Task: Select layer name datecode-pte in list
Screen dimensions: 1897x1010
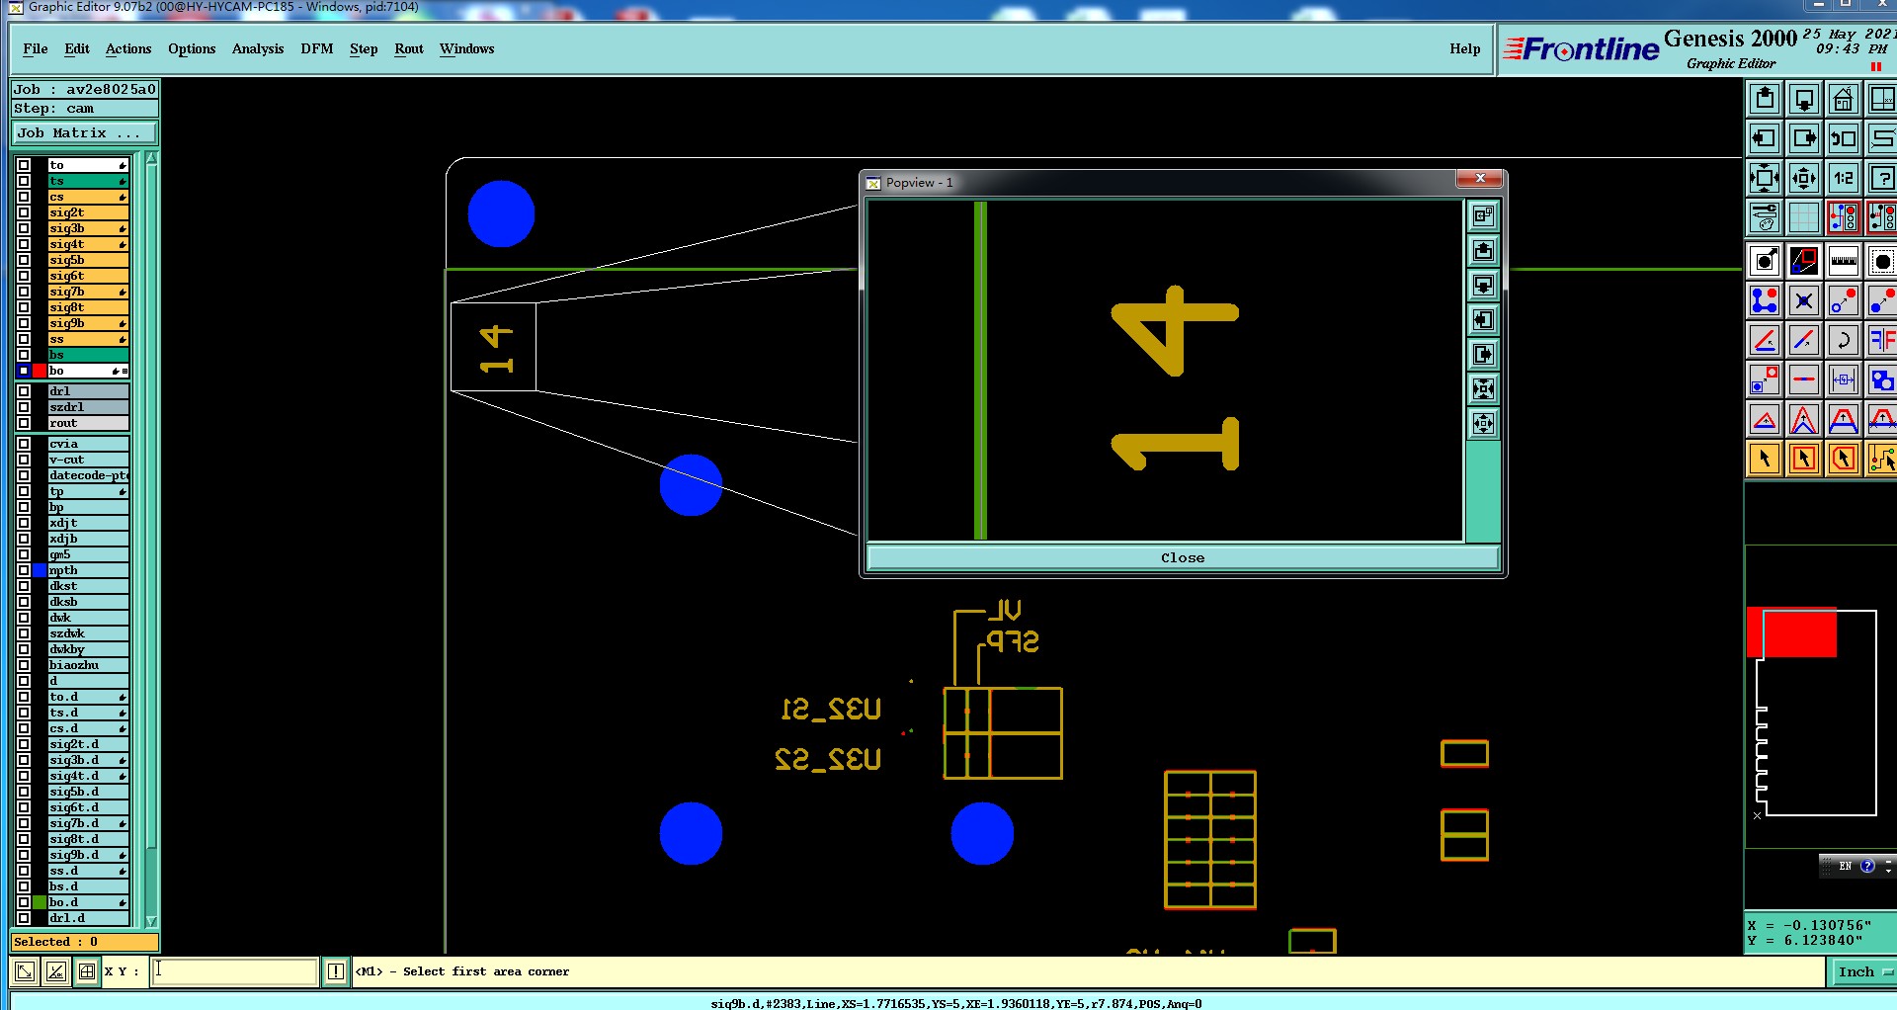Action: point(88,475)
